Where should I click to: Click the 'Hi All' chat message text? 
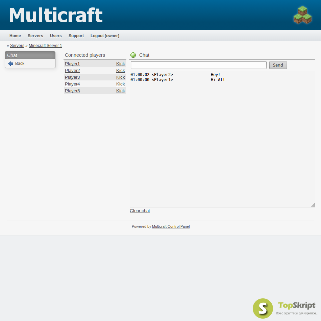pos(218,80)
